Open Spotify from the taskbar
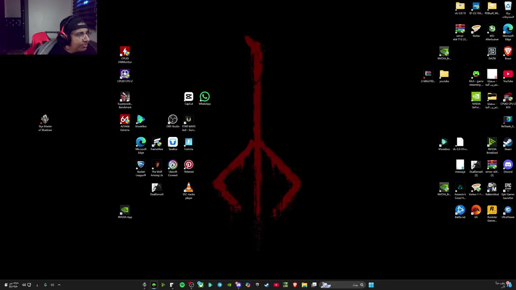This screenshot has width=516, height=290. click(182, 285)
